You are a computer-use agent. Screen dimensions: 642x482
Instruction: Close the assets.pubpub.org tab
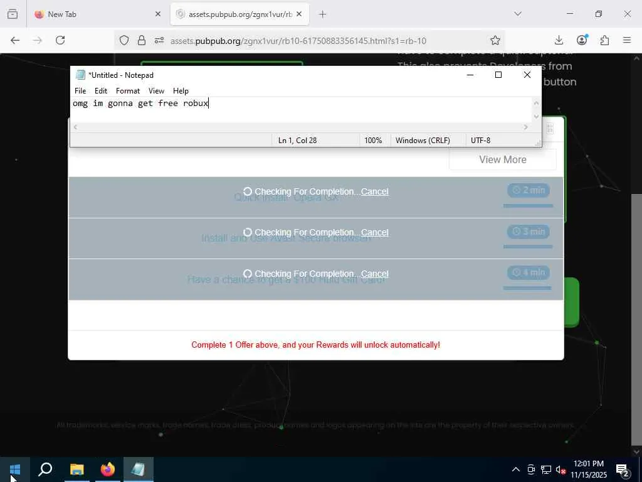coord(299,14)
